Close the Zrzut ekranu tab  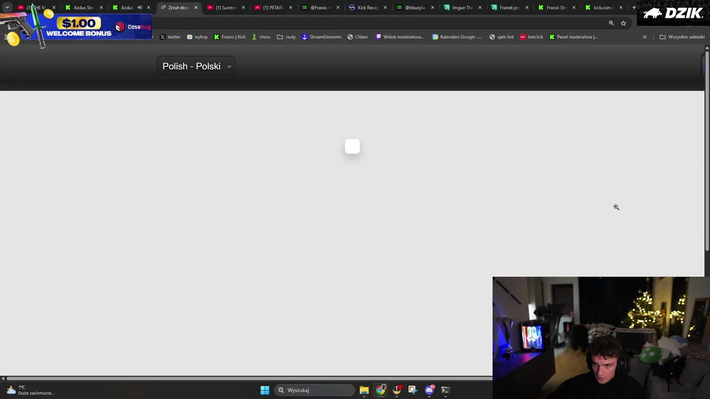coord(196,8)
